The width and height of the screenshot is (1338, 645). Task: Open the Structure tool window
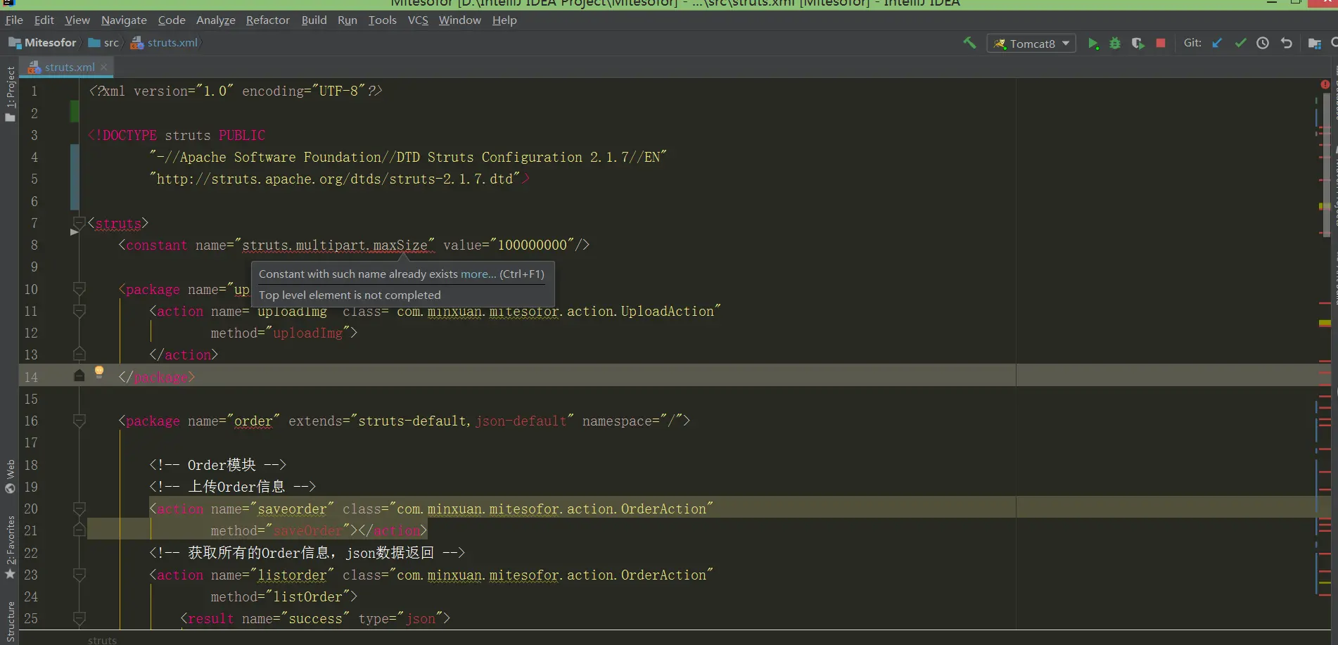(10, 622)
